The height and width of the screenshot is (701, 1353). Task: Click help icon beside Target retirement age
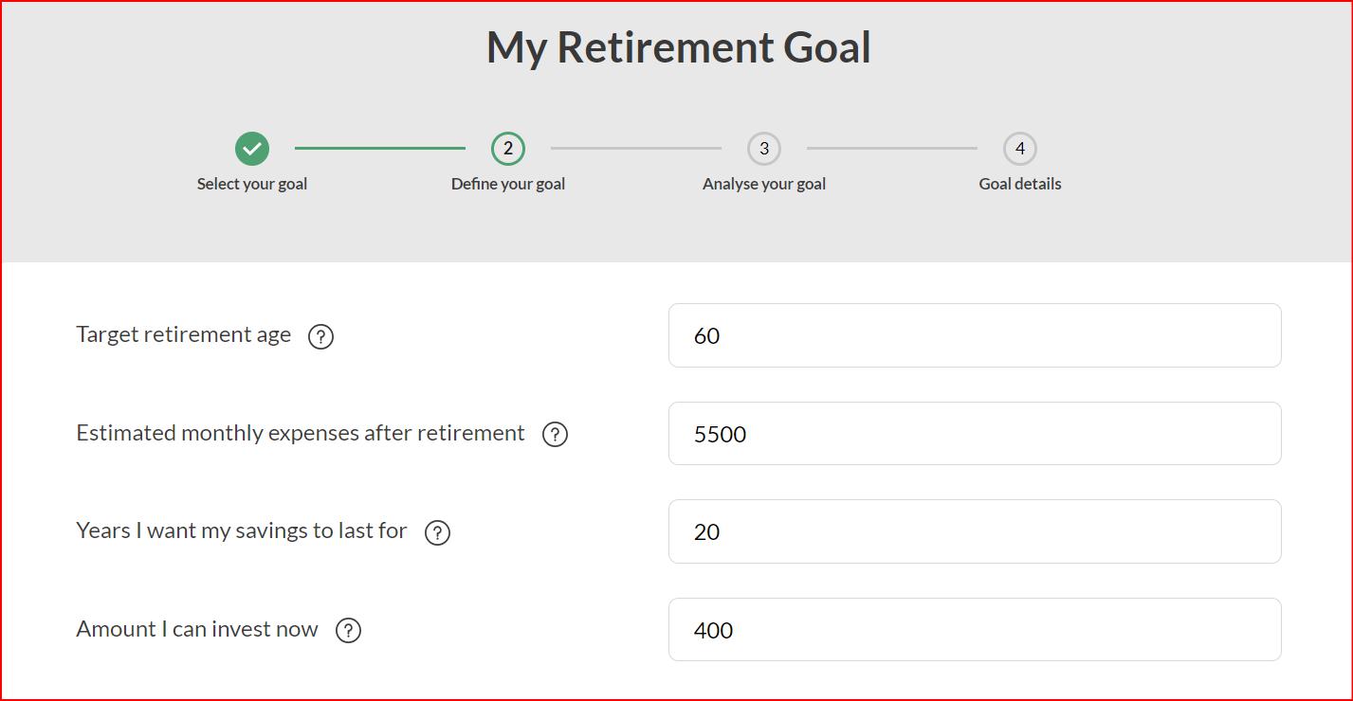[320, 336]
